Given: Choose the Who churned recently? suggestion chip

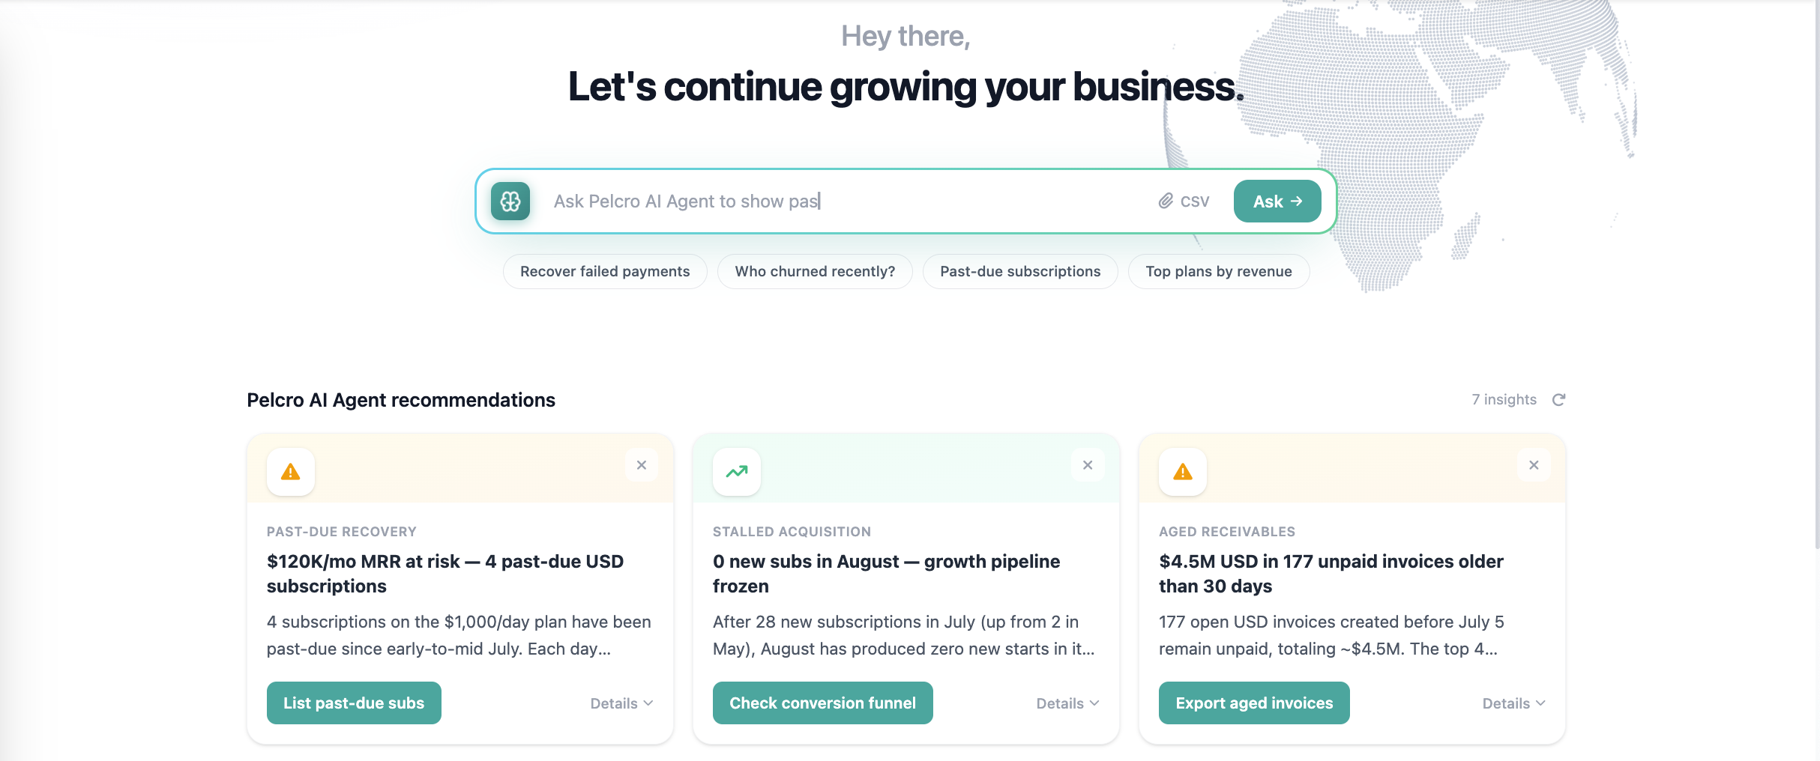Looking at the screenshot, I should [x=815, y=271].
